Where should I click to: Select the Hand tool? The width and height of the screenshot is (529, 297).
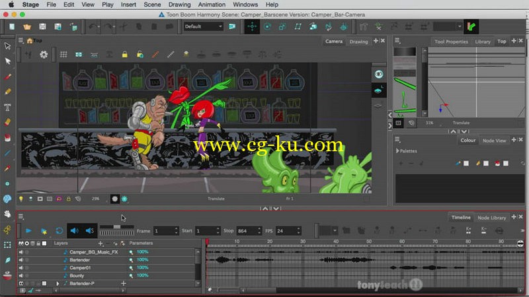click(7, 214)
